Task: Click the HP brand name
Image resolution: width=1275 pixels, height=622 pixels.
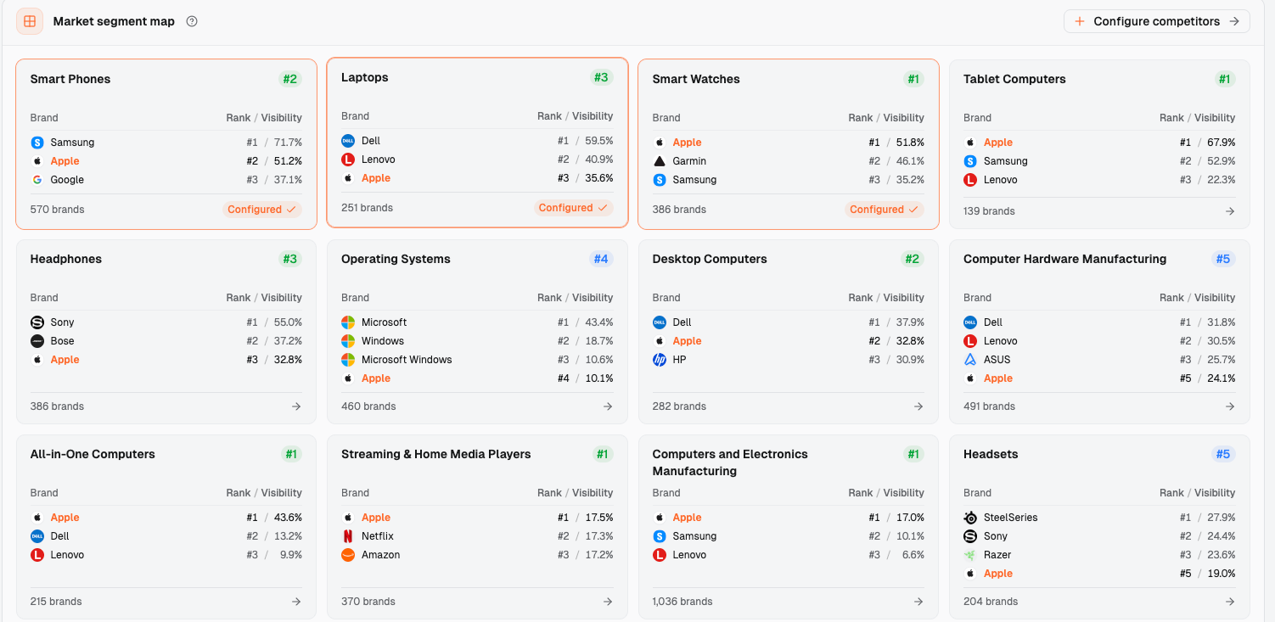Action: tap(680, 360)
